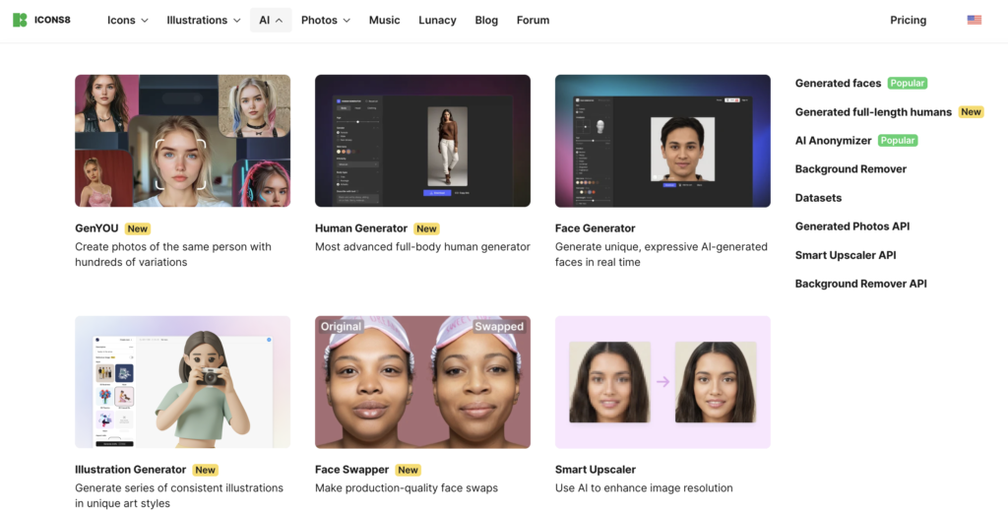The width and height of the screenshot is (1008, 514).
Task: Open the Pricing page
Action: pos(908,20)
